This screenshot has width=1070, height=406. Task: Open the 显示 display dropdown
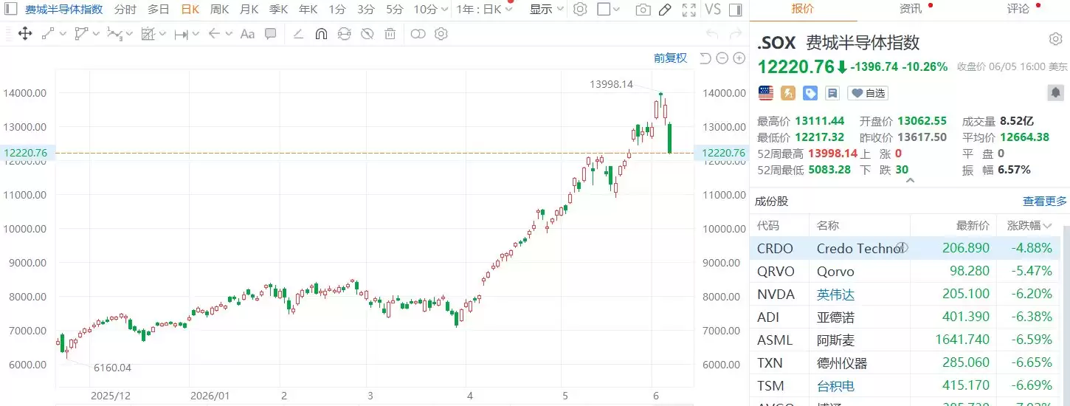pyautogui.click(x=547, y=10)
